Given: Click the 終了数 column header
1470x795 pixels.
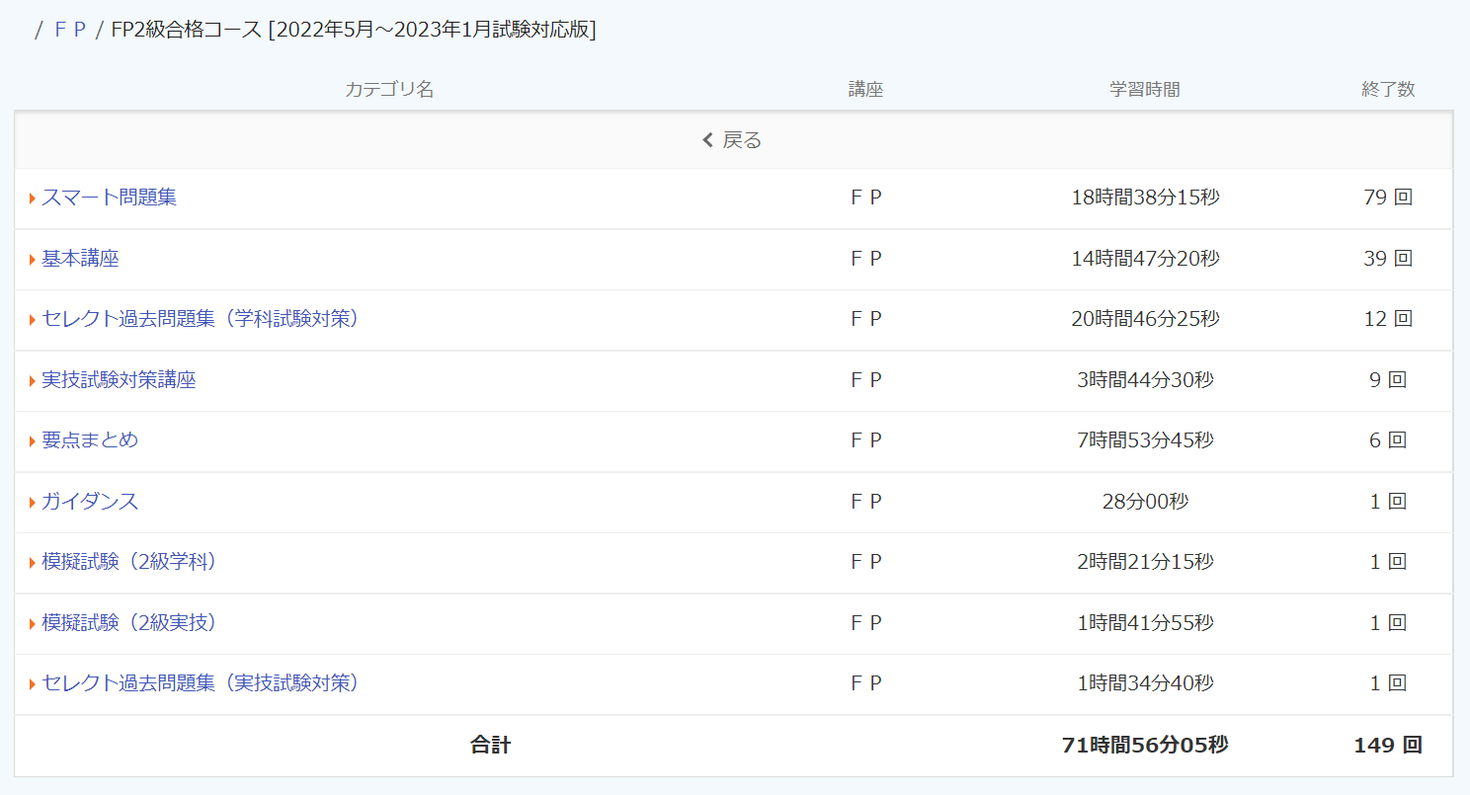Looking at the screenshot, I should click(x=1387, y=90).
